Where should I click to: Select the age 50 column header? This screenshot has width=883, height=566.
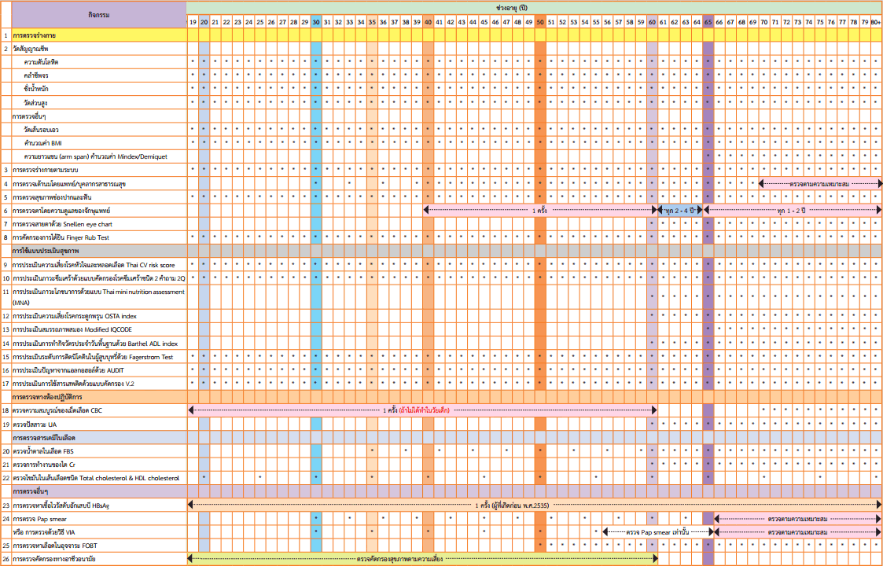click(540, 22)
